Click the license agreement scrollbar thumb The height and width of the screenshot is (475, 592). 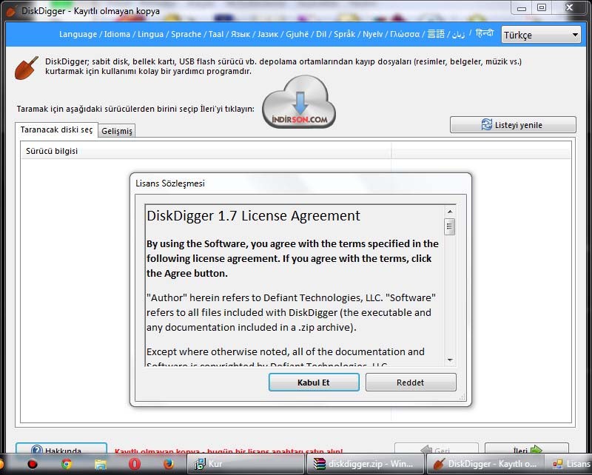tap(449, 226)
